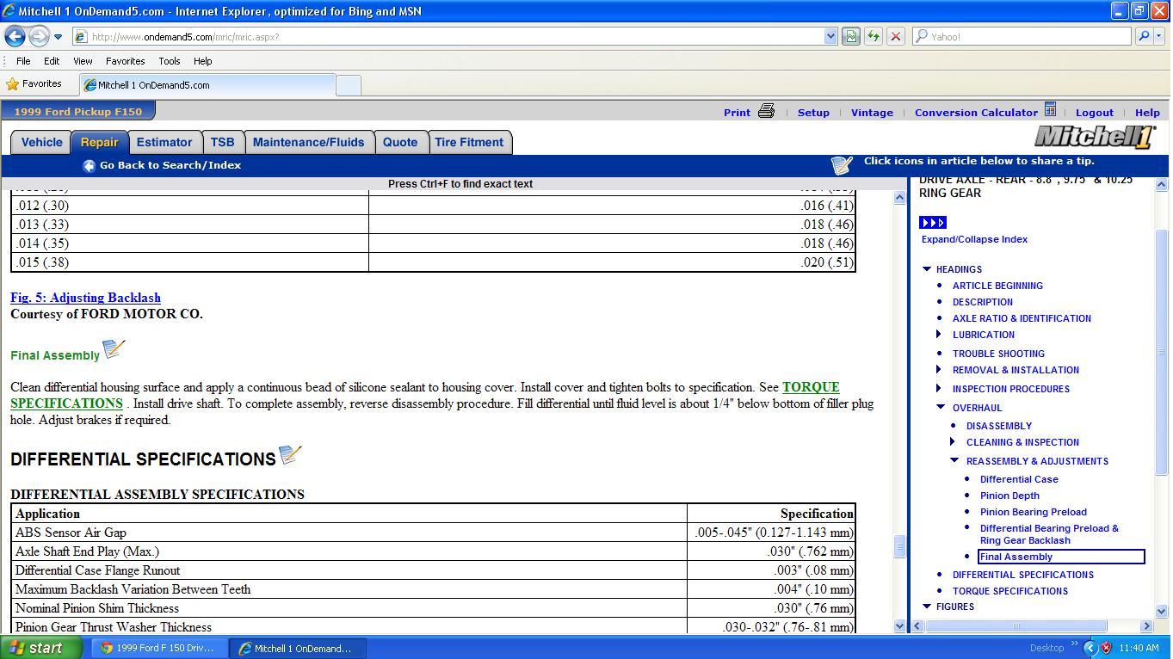Click the Print printer icon
Viewport: 1173px width, 659px height.
click(x=766, y=111)
